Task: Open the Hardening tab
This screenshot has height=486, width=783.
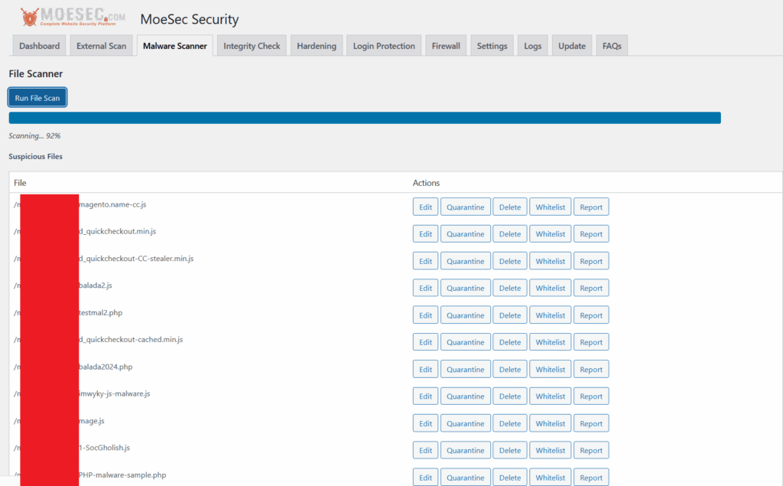Action: (317, 45)
